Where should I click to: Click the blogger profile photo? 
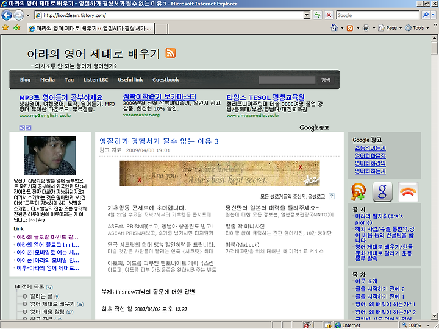click(50, 155)
